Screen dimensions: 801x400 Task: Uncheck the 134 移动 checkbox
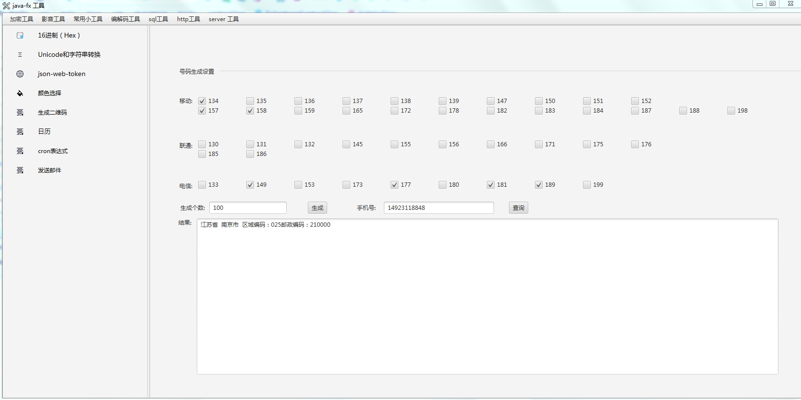coord(202,101)
